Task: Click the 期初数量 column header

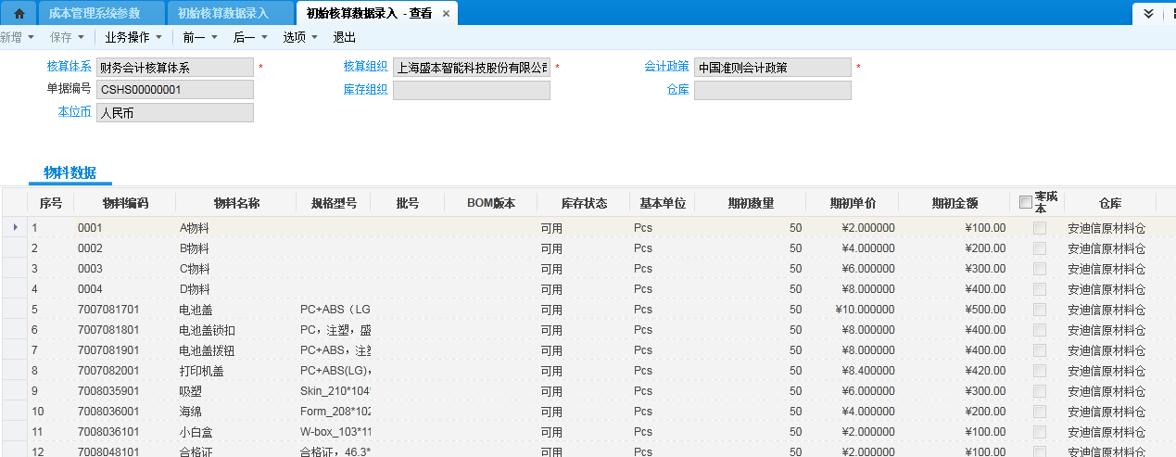Action: (751, 203)
